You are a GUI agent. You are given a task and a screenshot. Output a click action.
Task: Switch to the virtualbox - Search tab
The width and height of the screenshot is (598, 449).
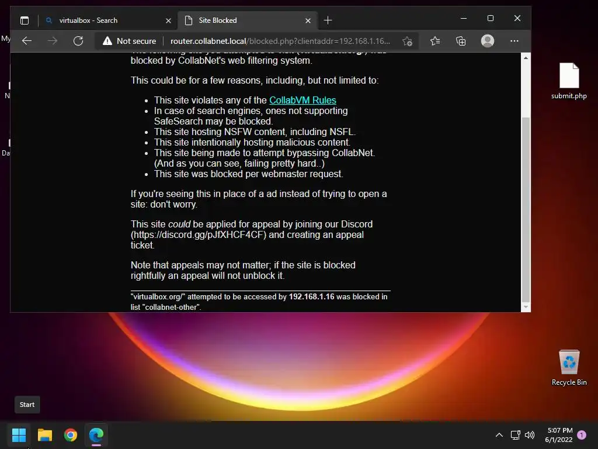click(x=107, y=20)
